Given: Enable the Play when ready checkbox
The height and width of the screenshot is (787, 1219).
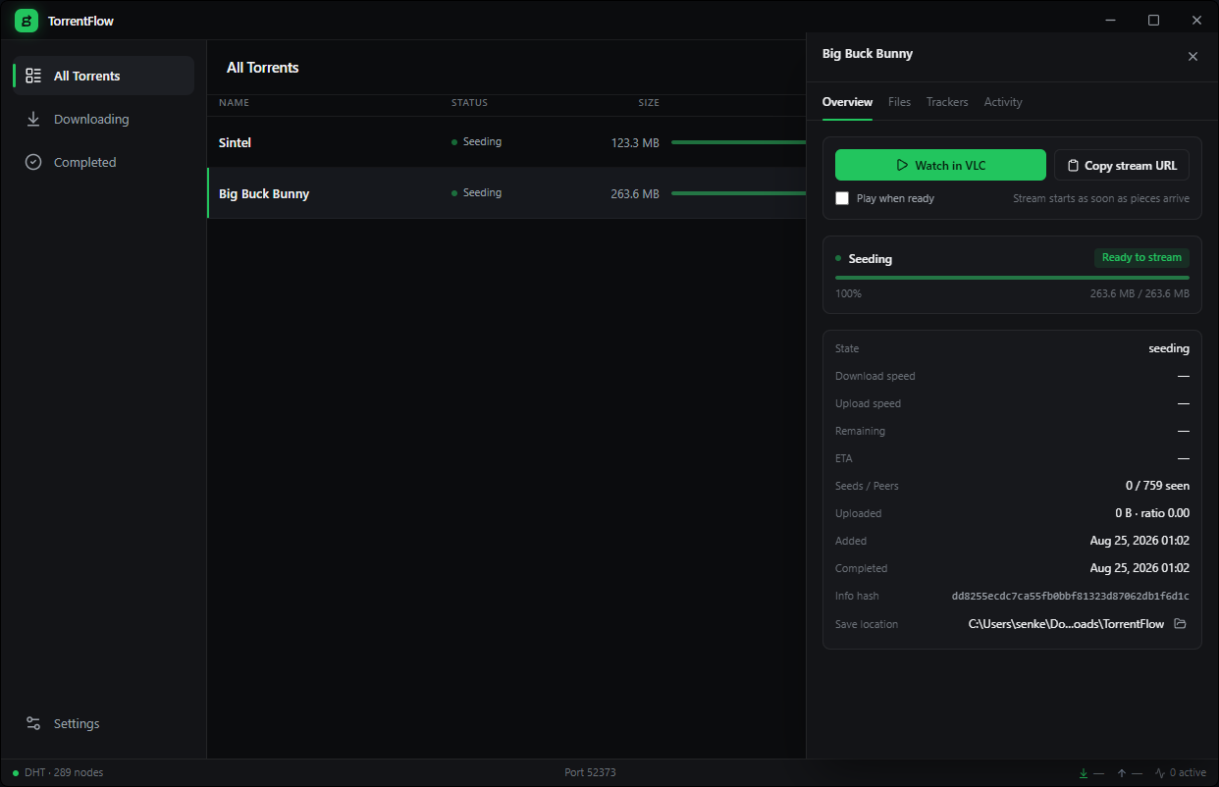Looking at the screenshot, I should coord(842,198).
